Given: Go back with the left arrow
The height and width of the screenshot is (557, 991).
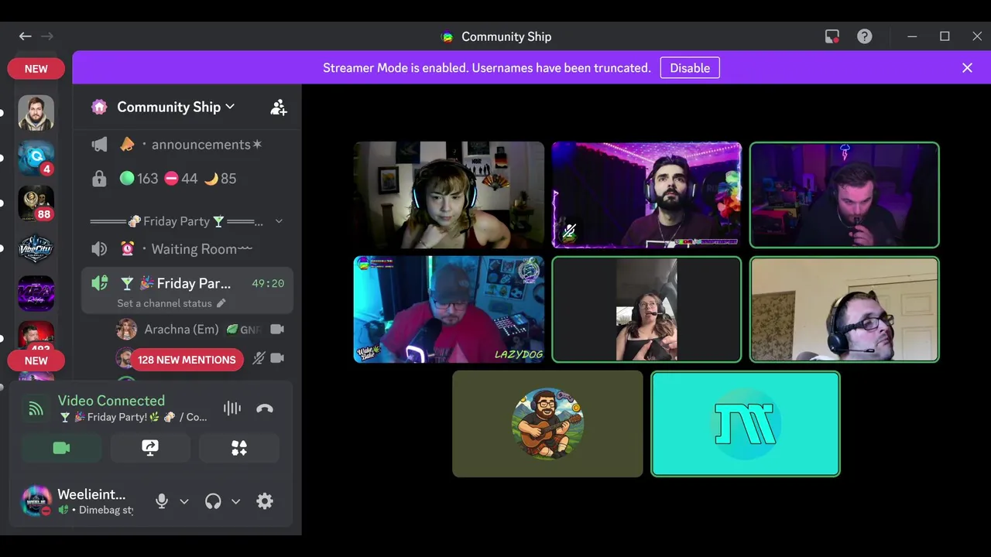Looking at the screenshot, I should click(x=26, y=36).
